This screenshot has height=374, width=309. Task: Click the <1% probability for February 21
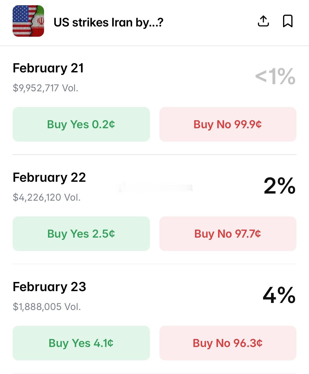275,77
